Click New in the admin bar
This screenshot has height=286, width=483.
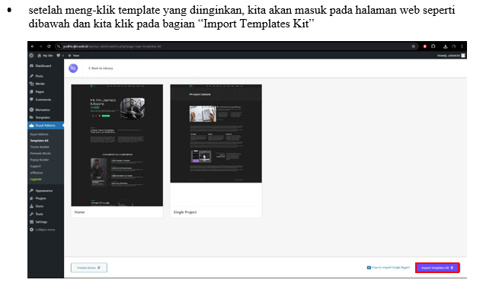[74, 56]
